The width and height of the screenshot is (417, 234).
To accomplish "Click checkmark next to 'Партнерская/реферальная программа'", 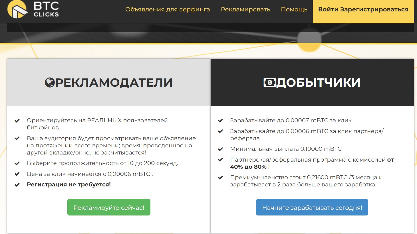I will [220, 160].
